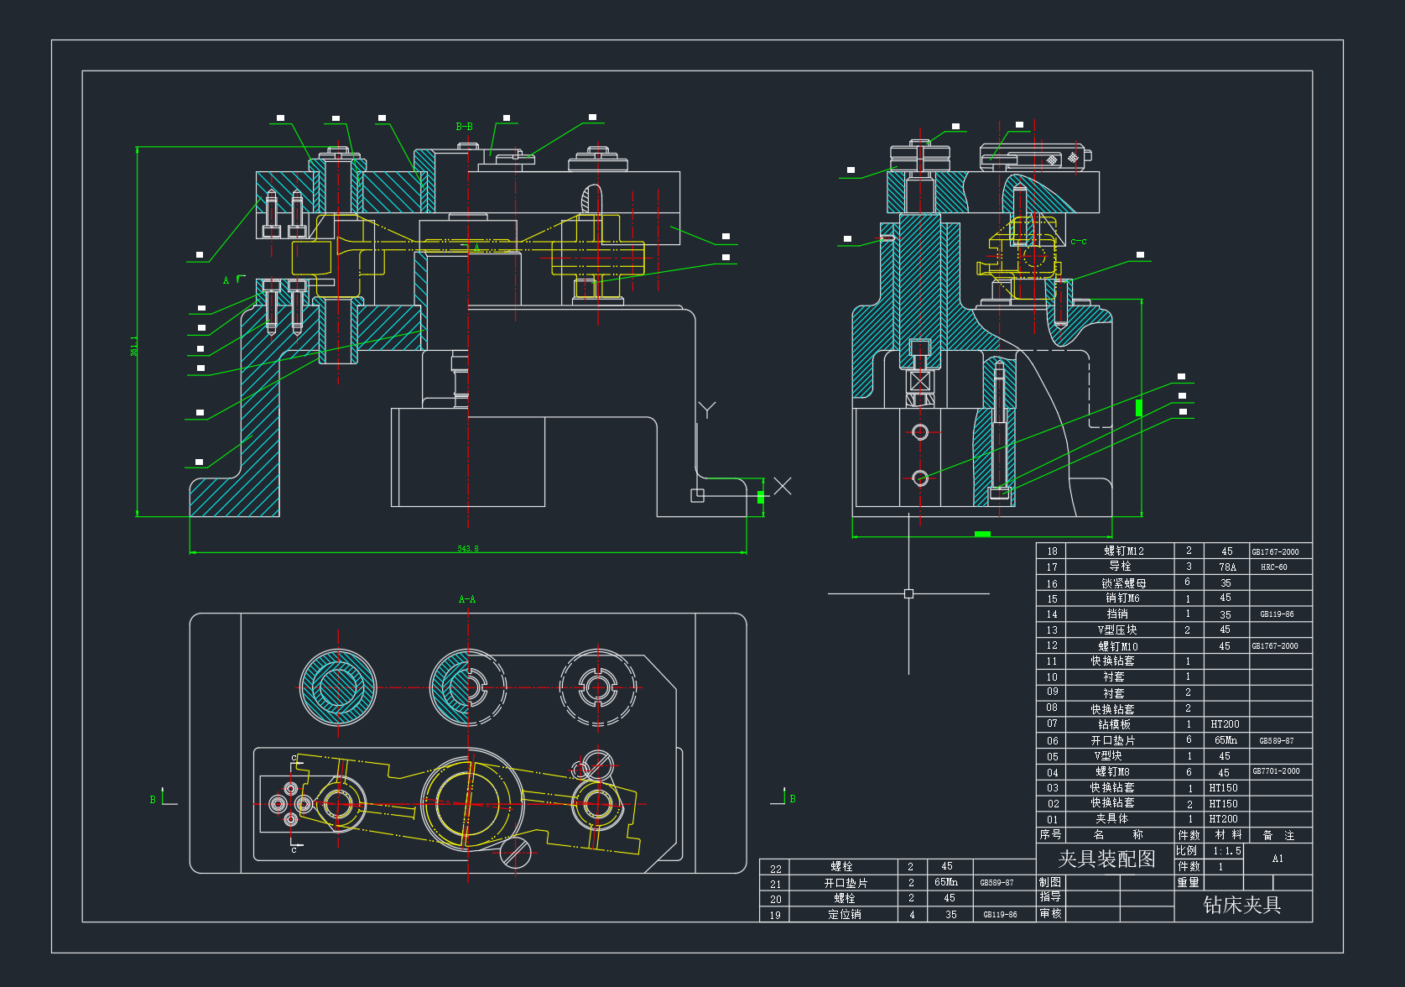Select row number 13 cell

[1052, 630]
